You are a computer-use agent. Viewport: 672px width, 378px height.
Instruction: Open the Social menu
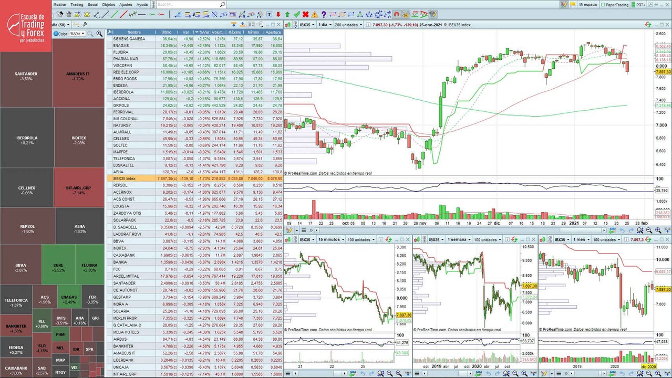93,4
